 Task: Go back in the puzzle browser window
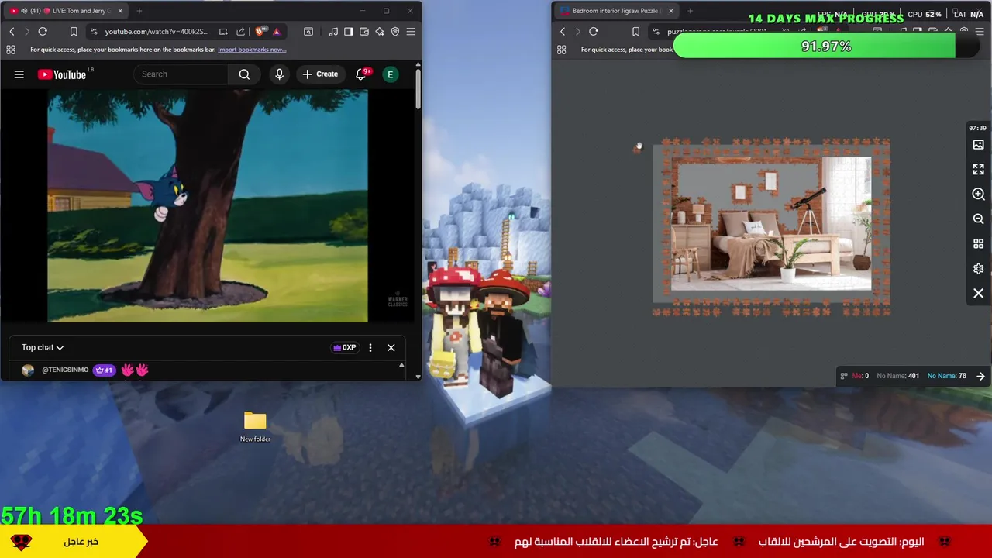[x=563, y=31]
